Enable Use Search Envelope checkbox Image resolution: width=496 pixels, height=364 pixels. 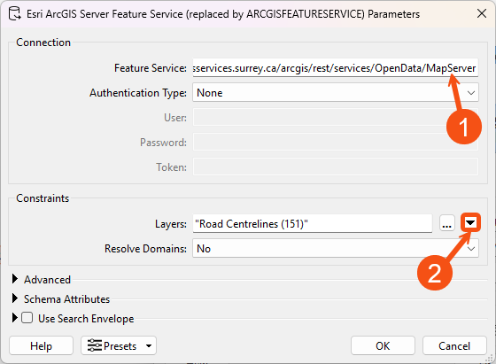click(x=27, y=318)
